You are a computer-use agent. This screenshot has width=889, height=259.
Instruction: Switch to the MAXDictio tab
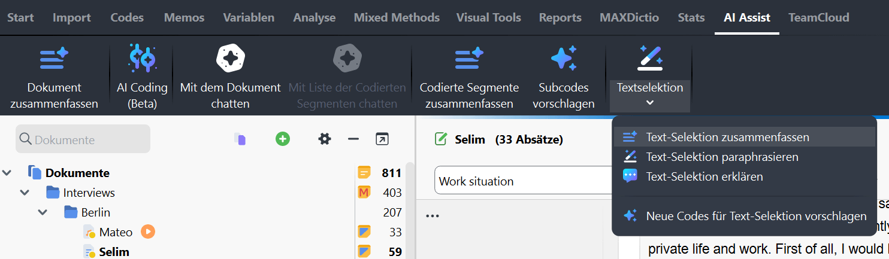pyautogui.click(x=630, y=17)
